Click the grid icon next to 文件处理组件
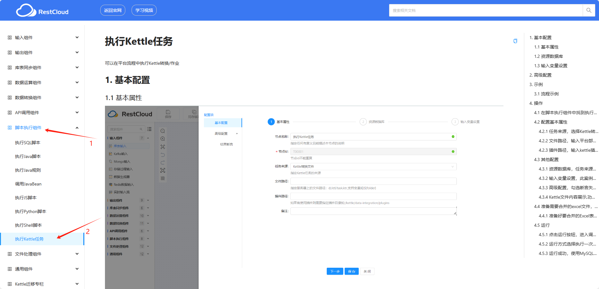The image size is (599, 289). (x=10, y=254)
